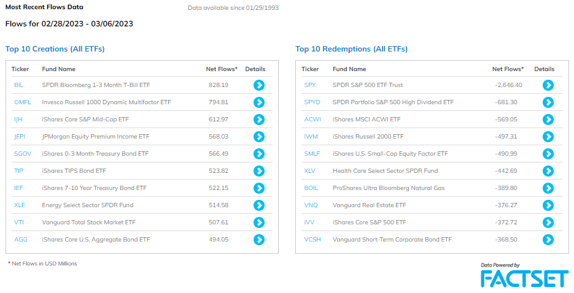Open the BOIL ticker link

click(x=311, y=188)
